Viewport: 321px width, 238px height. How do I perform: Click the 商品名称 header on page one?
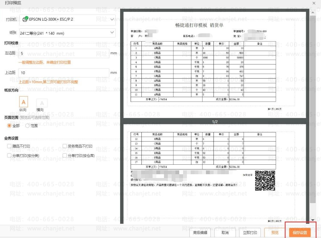[x=157, y=43]
